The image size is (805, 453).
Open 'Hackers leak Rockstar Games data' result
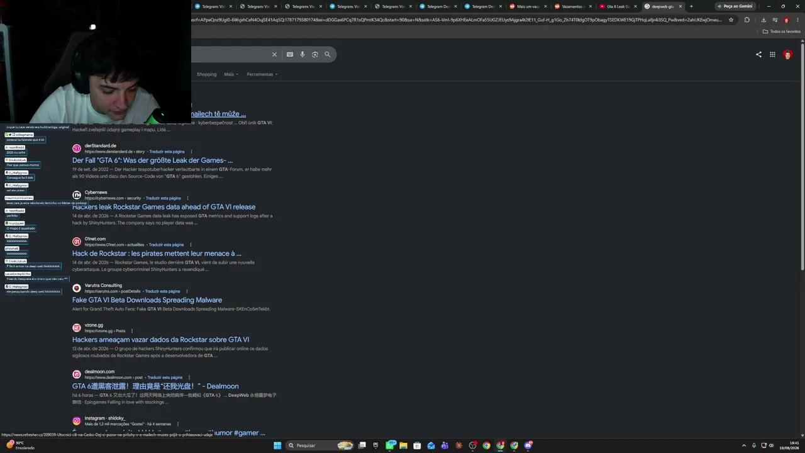pos(164,207)
